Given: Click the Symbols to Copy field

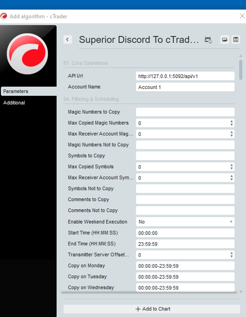Looking at the screenshot, I should [x=185, y=156].
